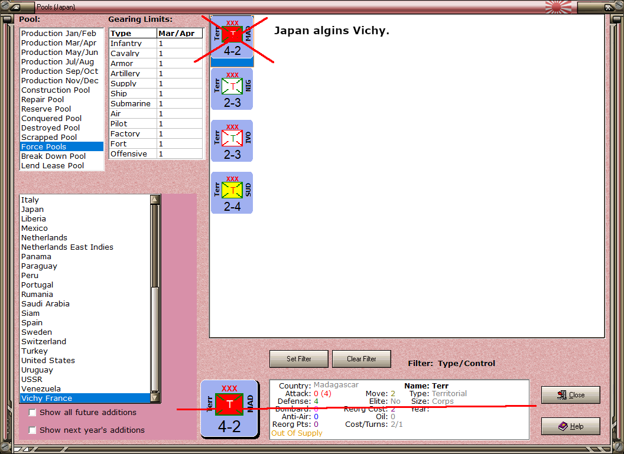This screenshot has height=454, width=624.
Task: Click the Submarine row in Gearing Limits
Action: [x=156, y=104]
